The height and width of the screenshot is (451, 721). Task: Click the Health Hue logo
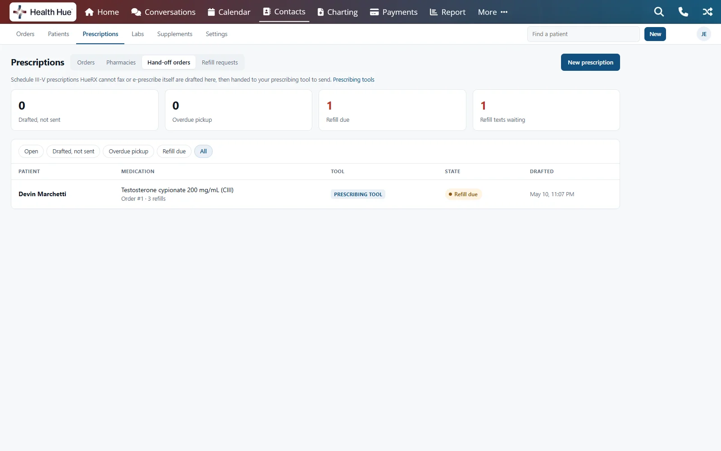click(43, 12)
